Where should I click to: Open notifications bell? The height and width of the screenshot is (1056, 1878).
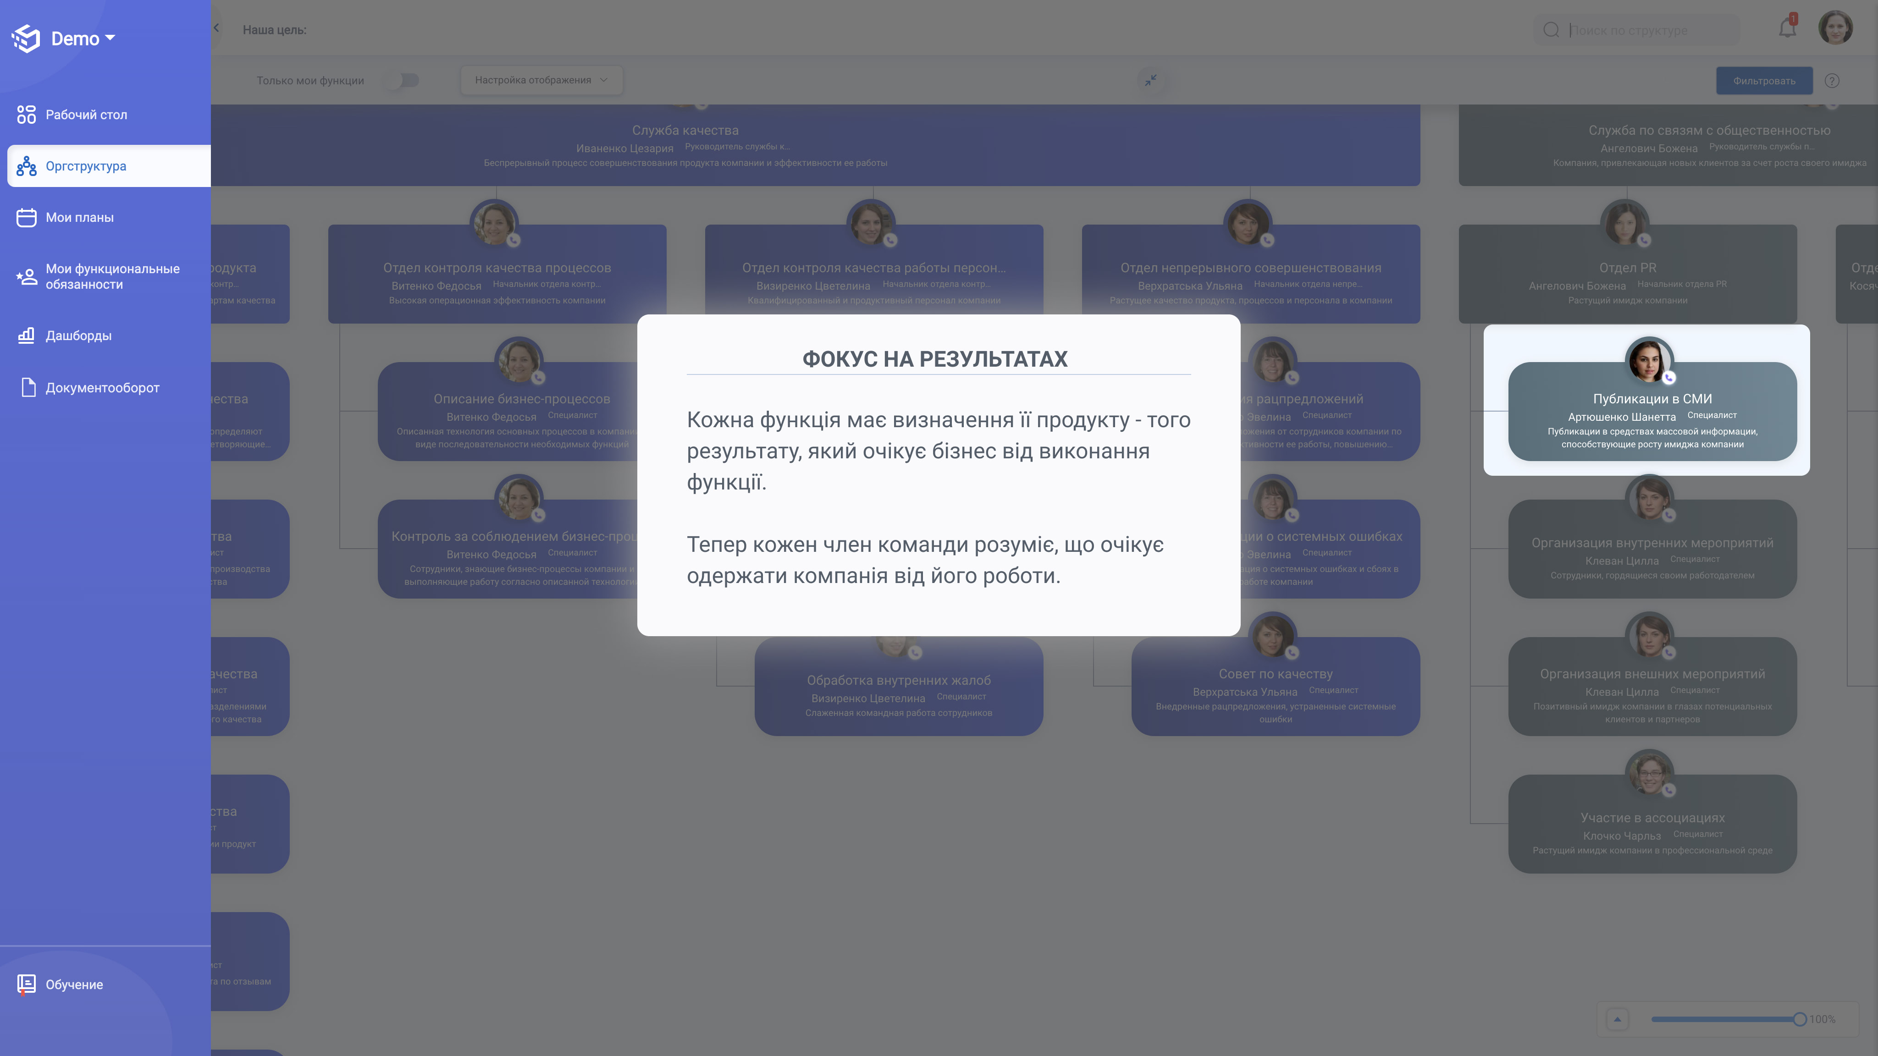(x=1788, y=27)
